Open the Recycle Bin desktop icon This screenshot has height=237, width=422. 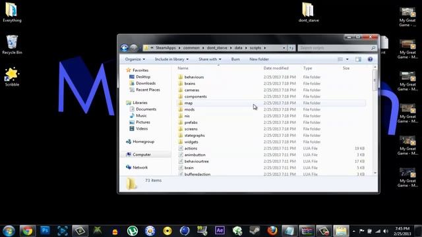(12, 45)
